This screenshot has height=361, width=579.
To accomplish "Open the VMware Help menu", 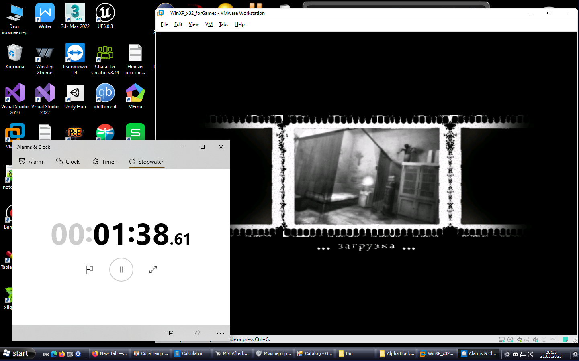I will (239, 24).
